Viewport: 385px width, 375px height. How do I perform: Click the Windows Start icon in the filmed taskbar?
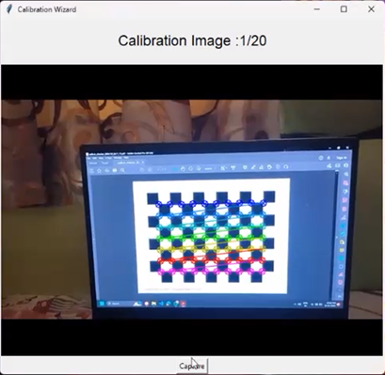(102, 304)
